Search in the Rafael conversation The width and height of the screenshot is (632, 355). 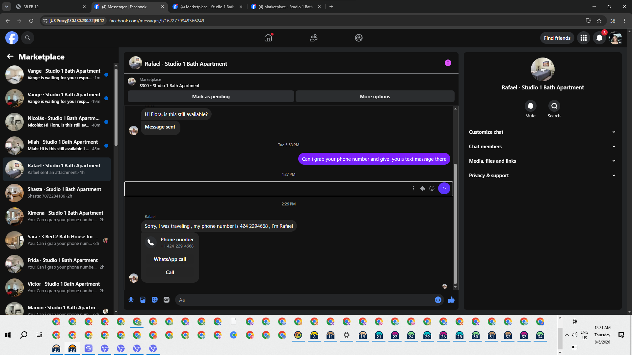point(554,106)
